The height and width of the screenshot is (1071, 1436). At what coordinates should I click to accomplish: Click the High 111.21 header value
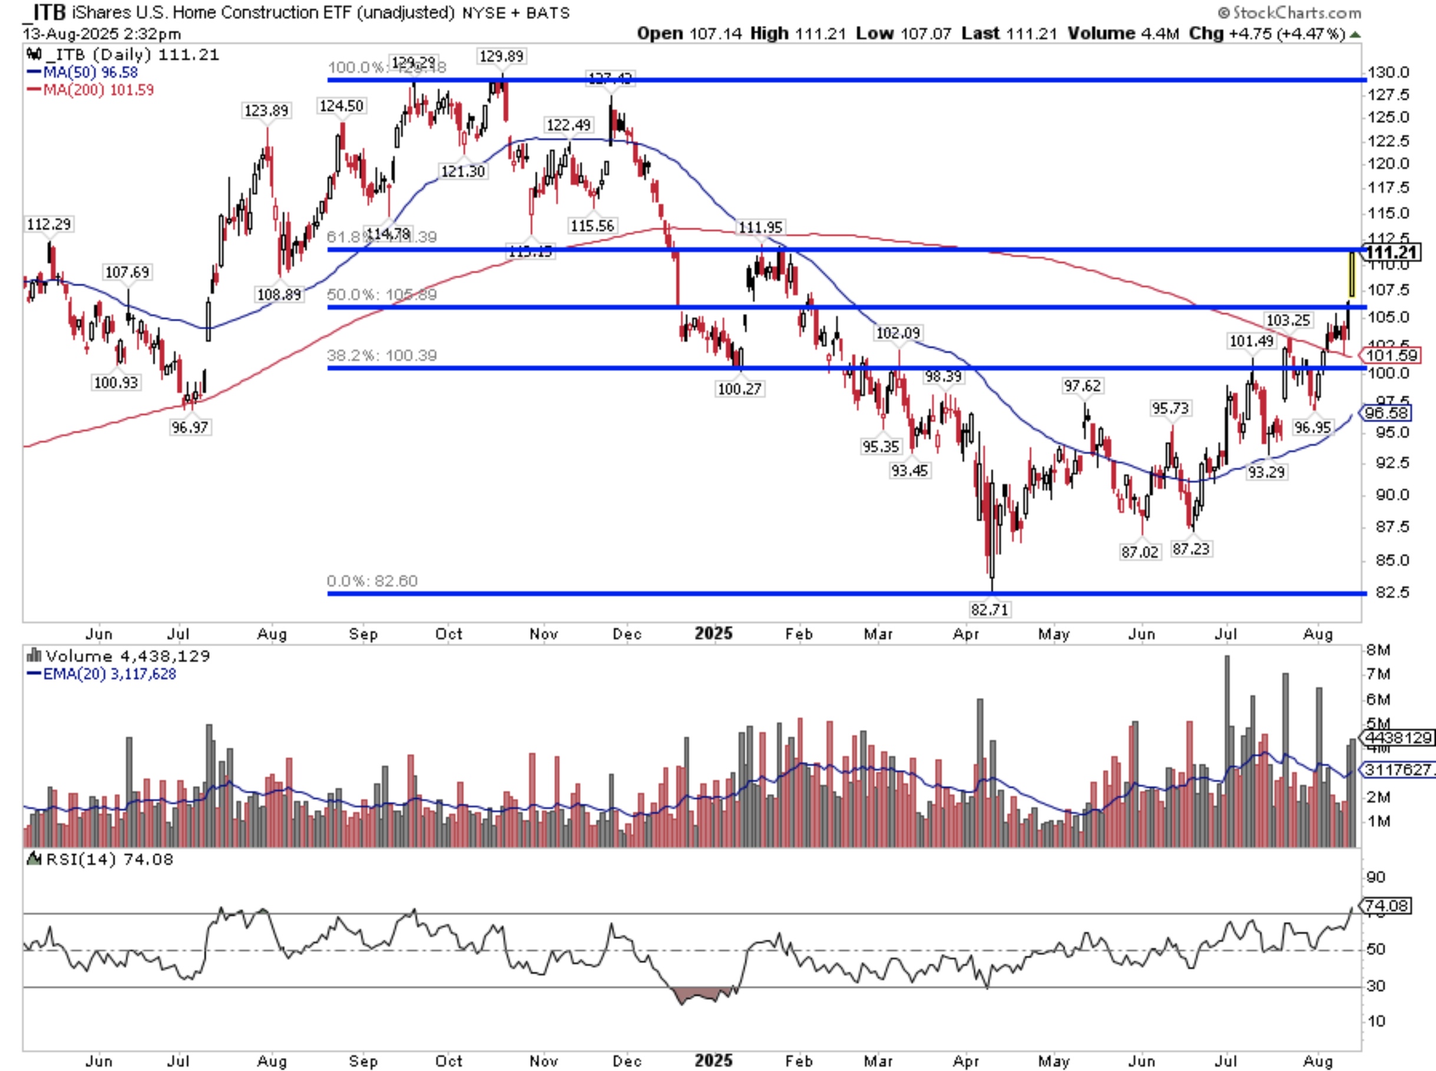[798, 34]
